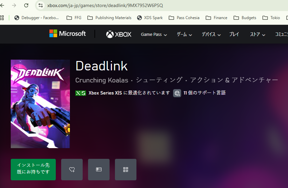This screenshot has width=288, height=188.
Task: Click the green インストール先 button
Action: click(33, 170)
